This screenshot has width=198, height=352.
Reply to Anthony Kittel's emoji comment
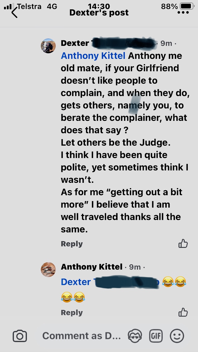point(72,312)
